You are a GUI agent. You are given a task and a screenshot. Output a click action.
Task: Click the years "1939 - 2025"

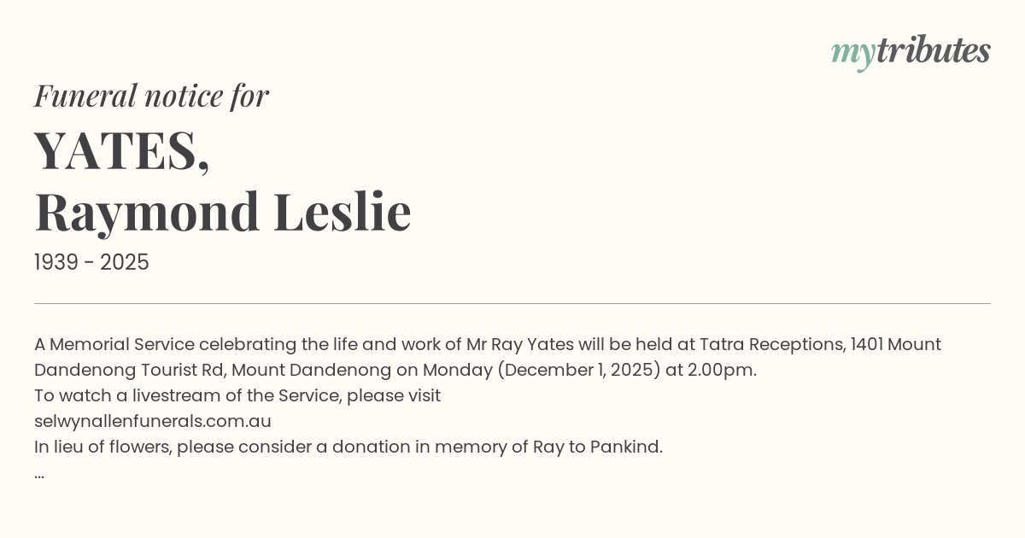tap(91, 263)
